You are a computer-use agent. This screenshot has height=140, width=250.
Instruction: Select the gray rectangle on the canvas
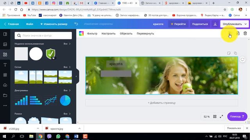point(116,74)
